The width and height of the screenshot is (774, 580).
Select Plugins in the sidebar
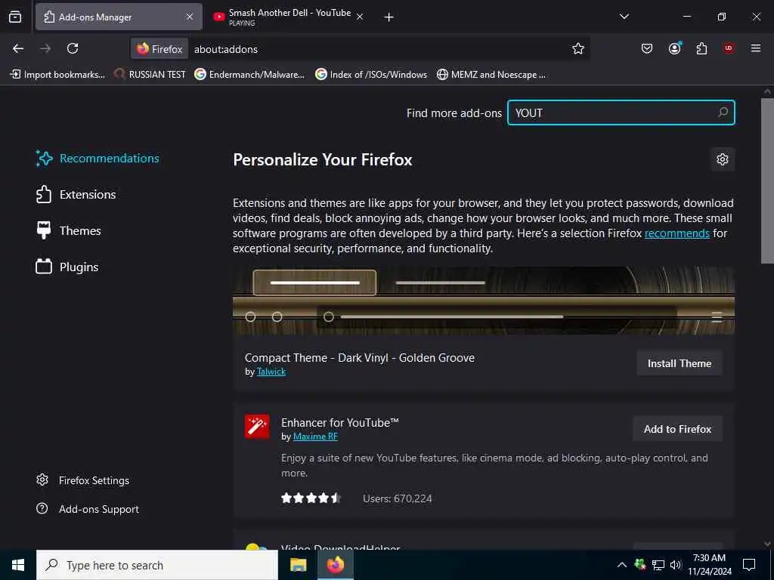point(67,267)
